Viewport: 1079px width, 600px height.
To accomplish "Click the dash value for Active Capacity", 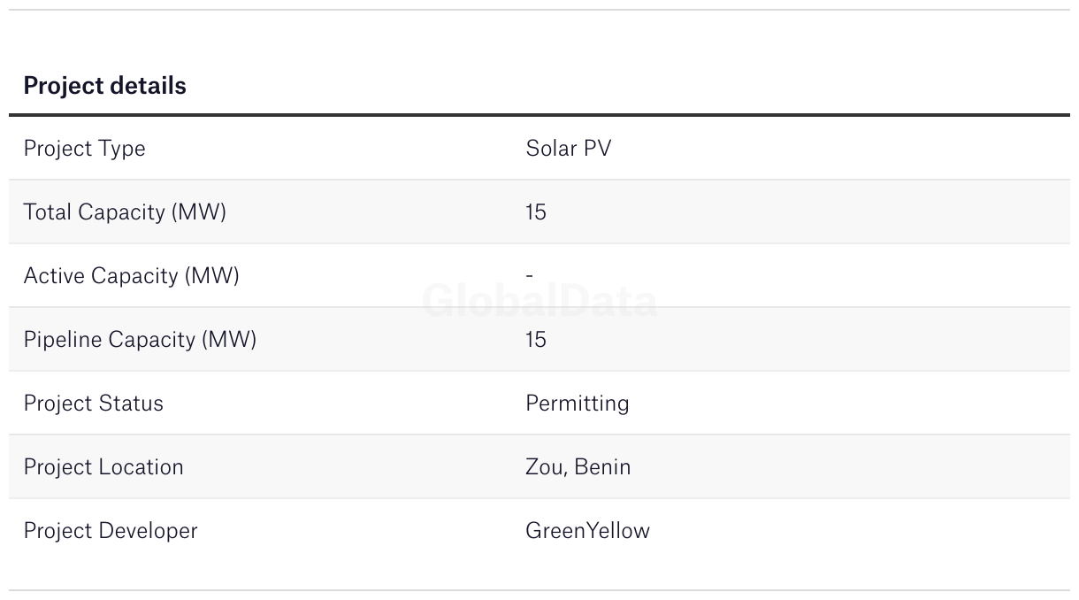I will [x=530, y=275].
